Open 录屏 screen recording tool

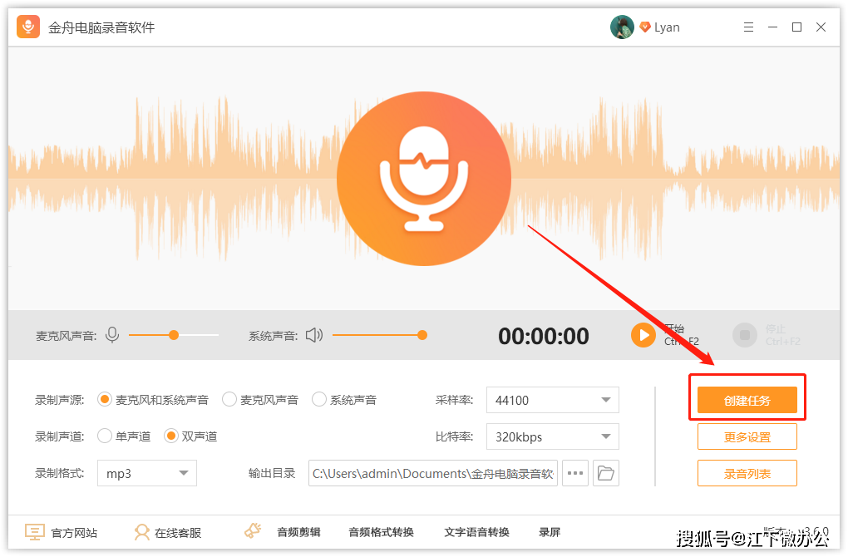550,532
